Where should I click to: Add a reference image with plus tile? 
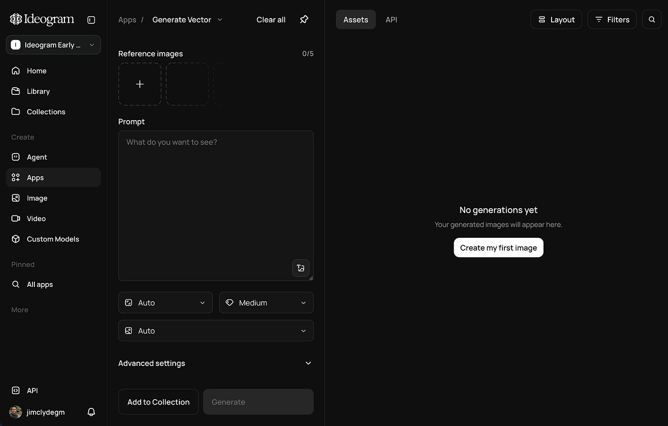click(140, 84)
